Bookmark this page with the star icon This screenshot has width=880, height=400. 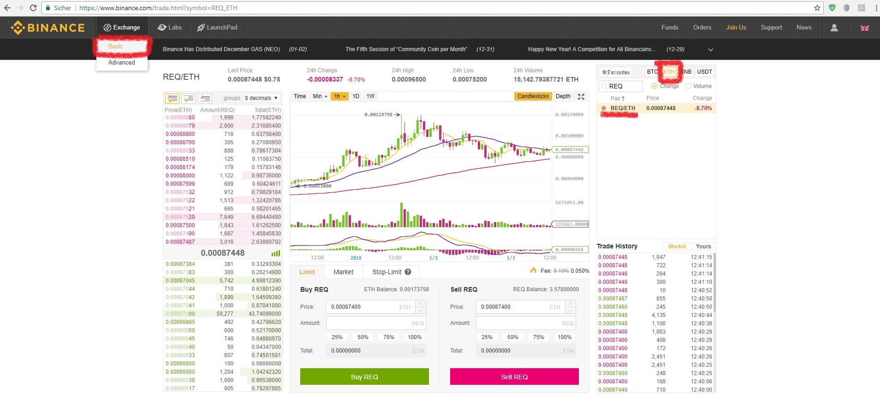817,8
